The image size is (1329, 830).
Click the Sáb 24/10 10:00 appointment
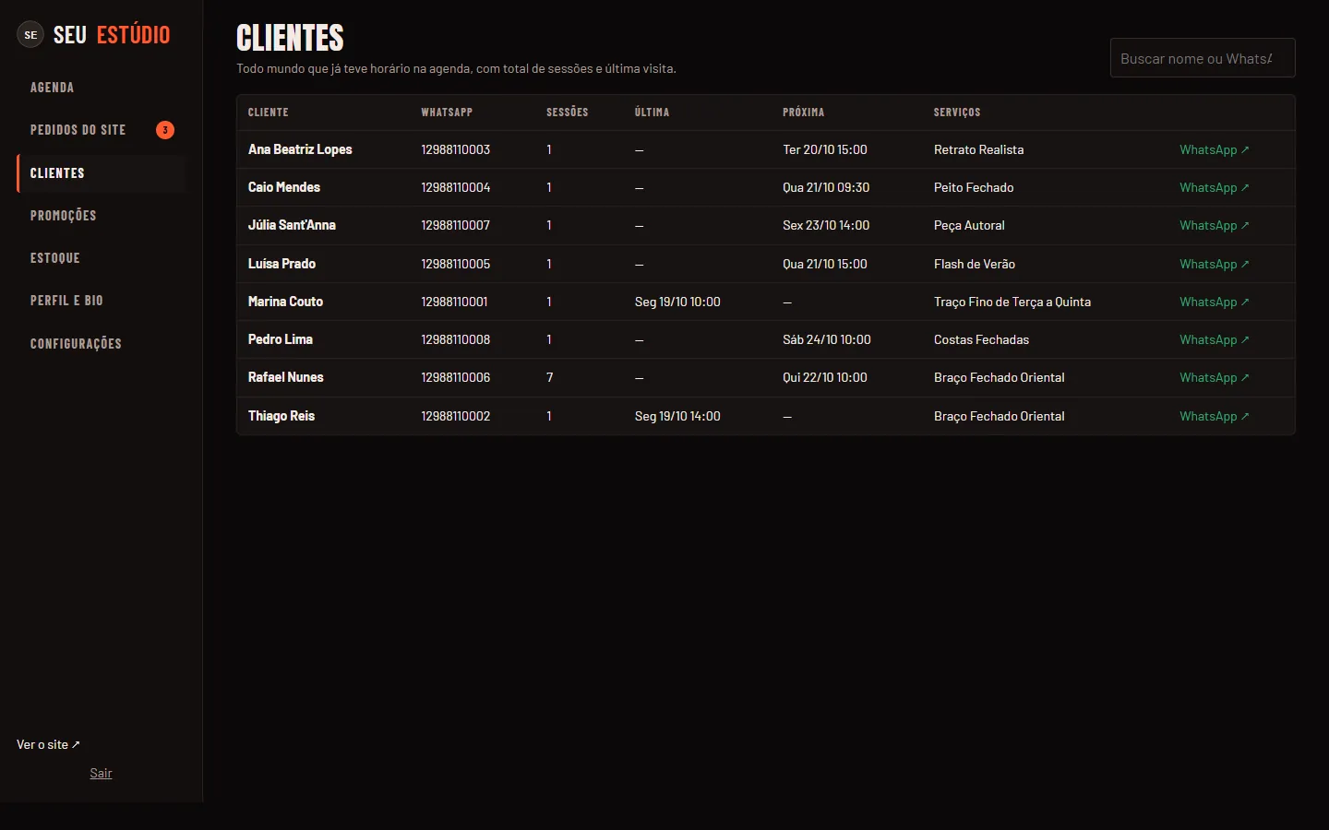827,339
